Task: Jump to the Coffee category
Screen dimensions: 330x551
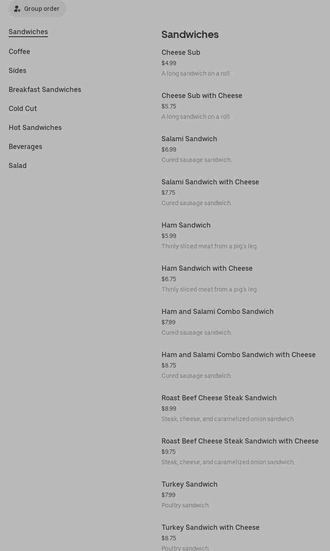Action: click(x=19, y=52)
